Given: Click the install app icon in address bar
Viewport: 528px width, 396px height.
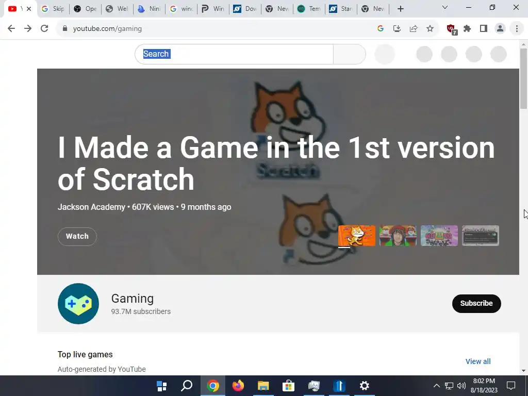Looking at the screenshot, I should coord(397,29).
